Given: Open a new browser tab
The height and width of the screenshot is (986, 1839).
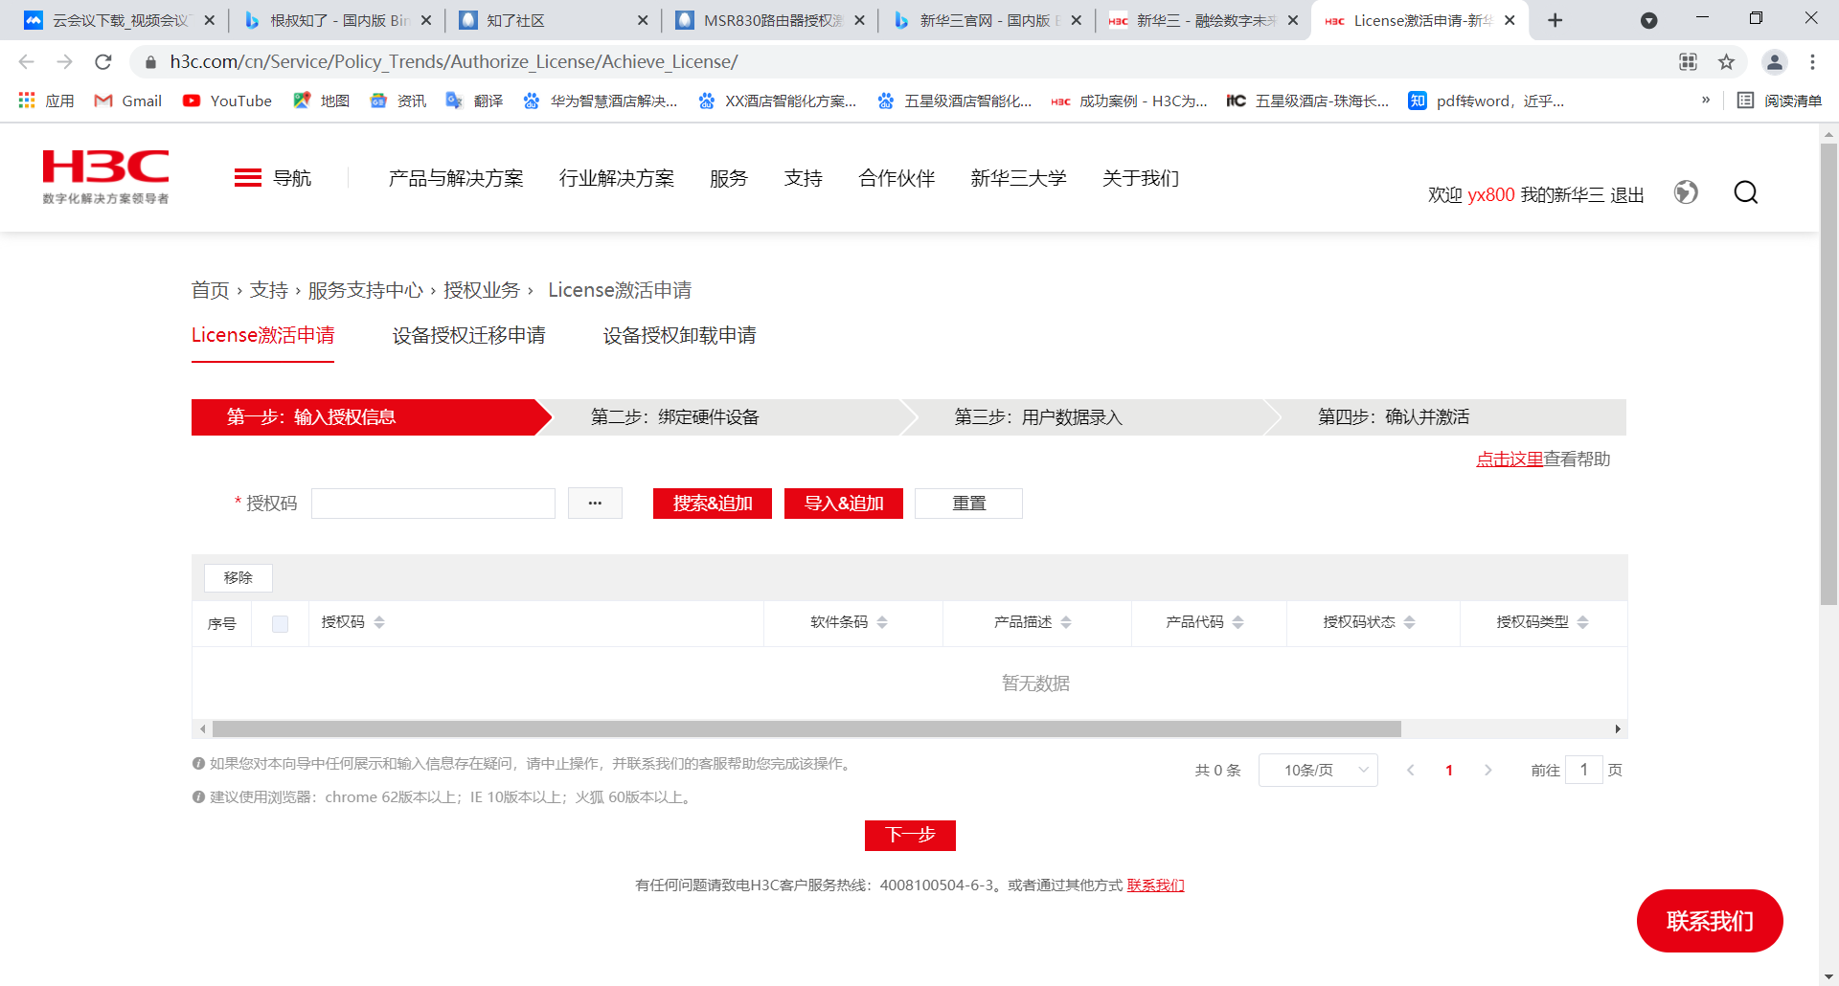Looking at the screenshot, I should [x=1555, y=20].
